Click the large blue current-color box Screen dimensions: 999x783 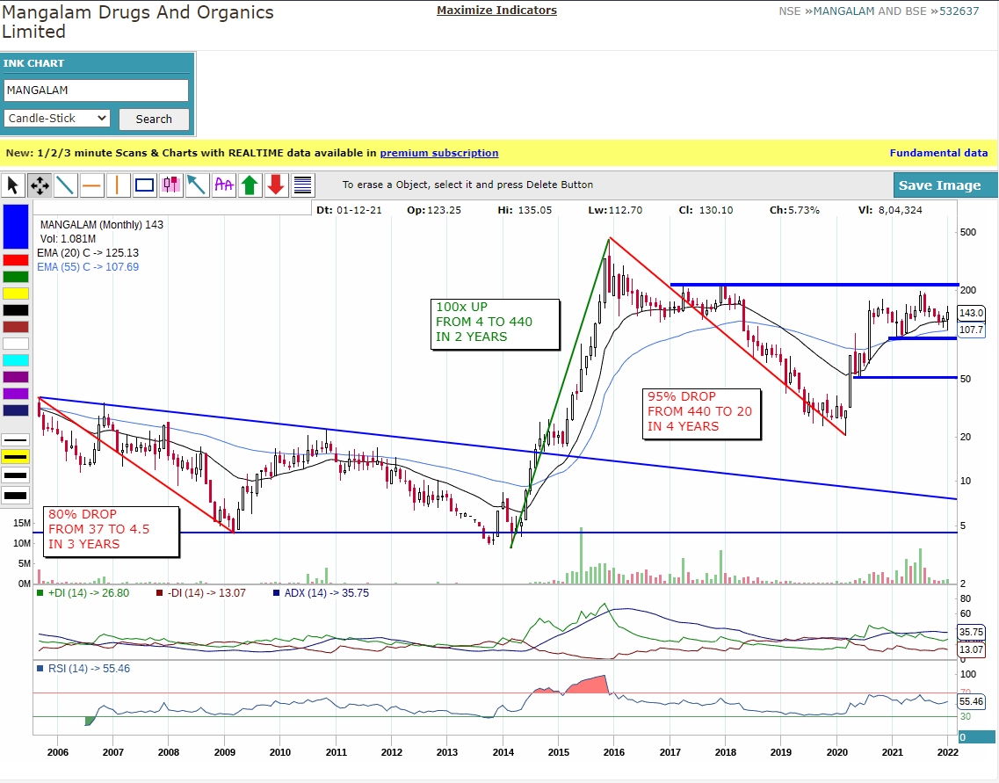[x=16, y=226]
